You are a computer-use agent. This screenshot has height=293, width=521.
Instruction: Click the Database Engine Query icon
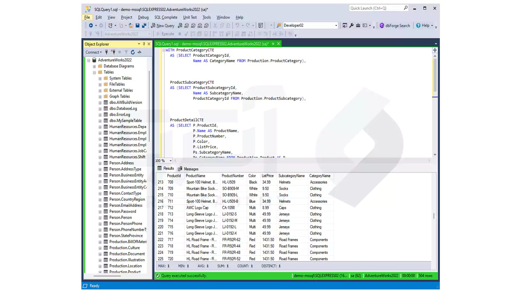click(180, 26)
